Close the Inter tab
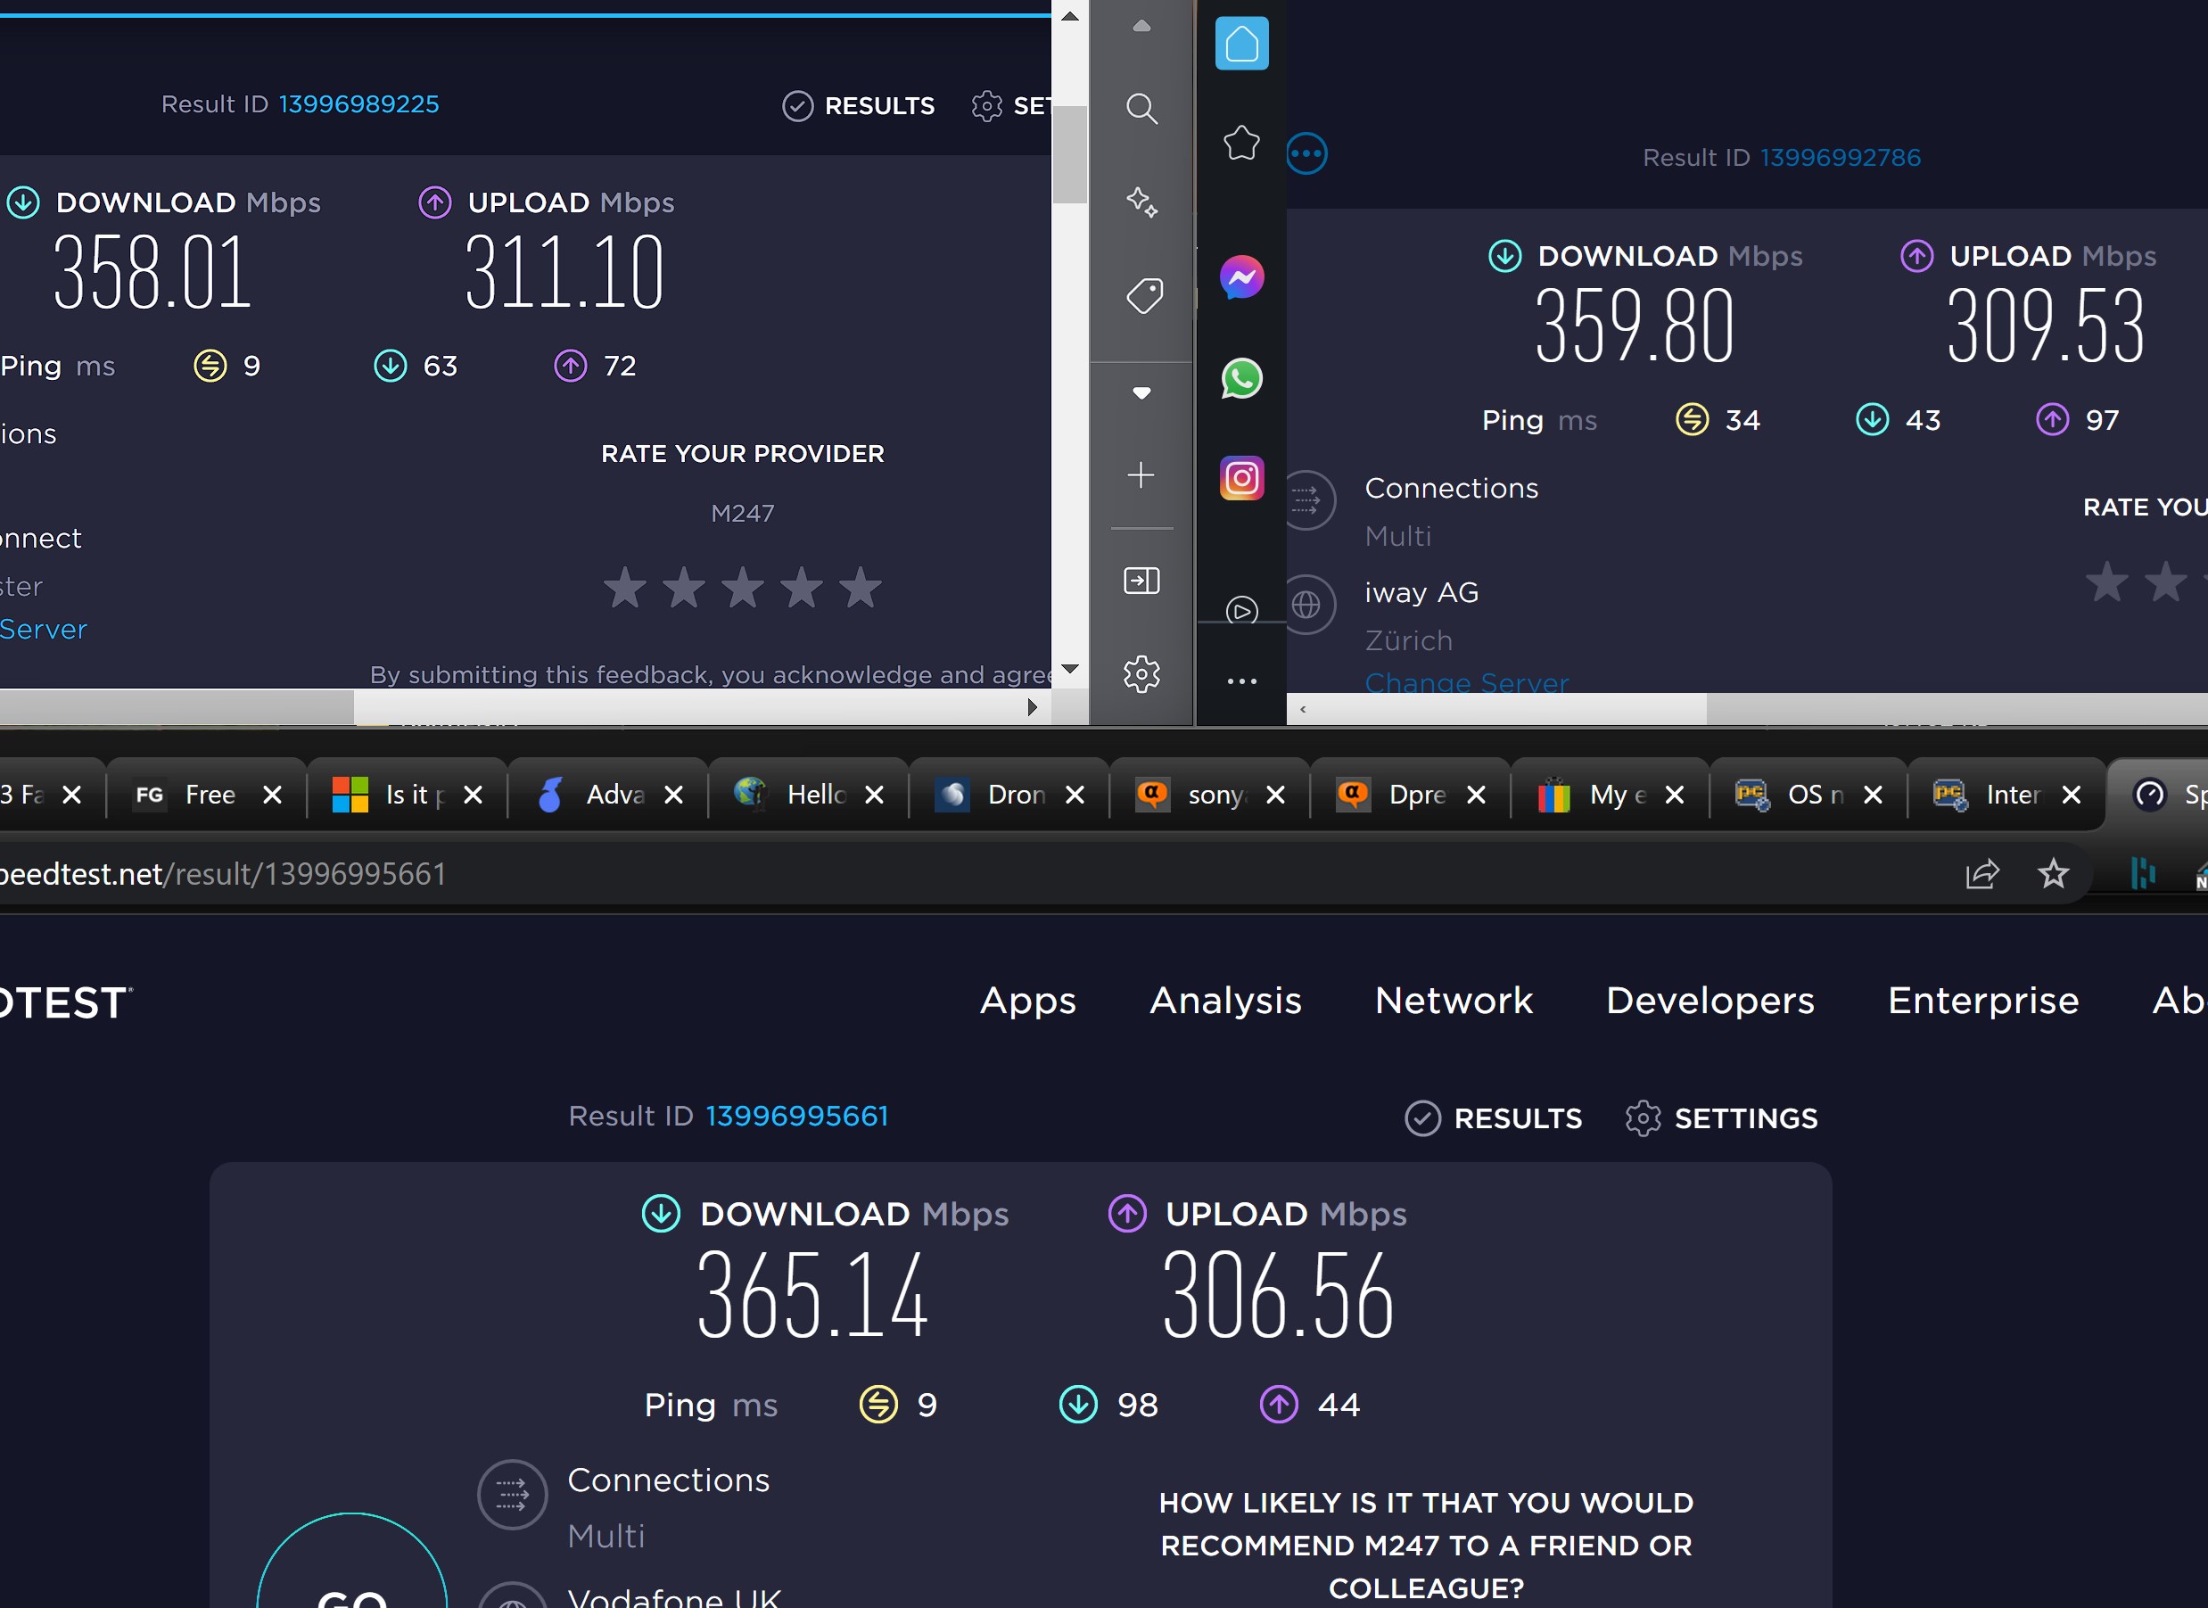 2072,796
